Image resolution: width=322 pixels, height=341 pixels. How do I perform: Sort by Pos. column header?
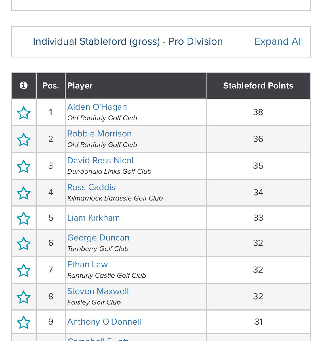51,86
